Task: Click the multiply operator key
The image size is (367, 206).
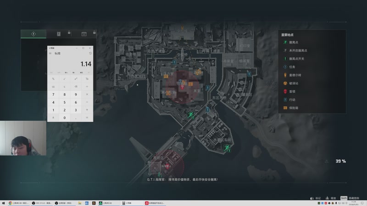Action: (87, 94)
